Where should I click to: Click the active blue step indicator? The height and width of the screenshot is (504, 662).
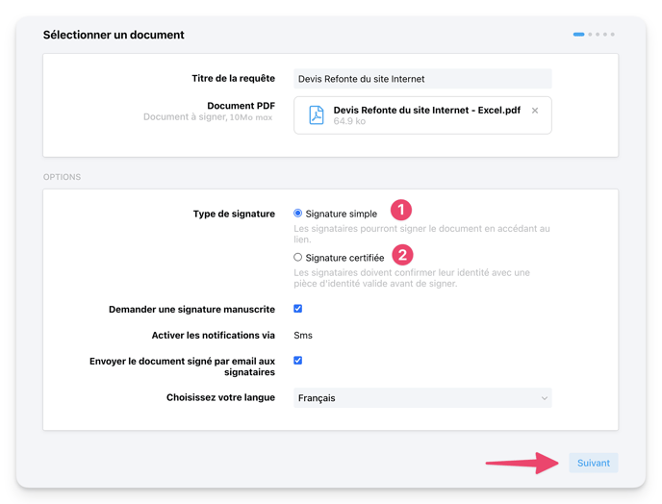click(x=578, y=35)
